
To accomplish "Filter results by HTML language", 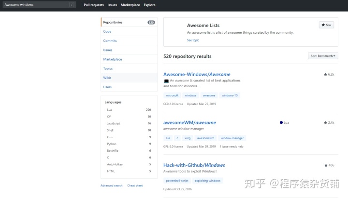I will 129,171.
